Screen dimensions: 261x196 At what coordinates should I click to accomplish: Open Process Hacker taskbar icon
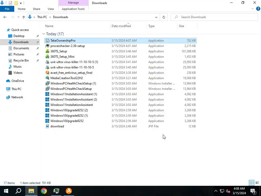[x=56, y=191]
